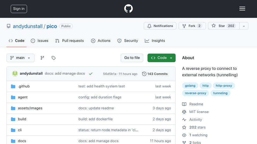
Task: Click the Notifications button
Action: coord(160,26)
